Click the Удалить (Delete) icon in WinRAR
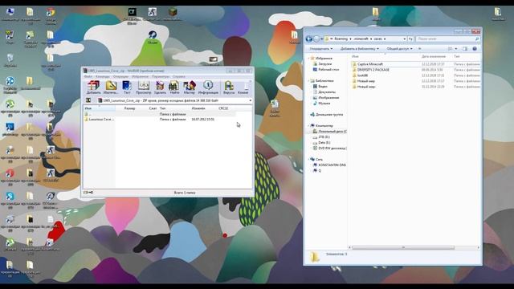 click(x=160, y=88)
